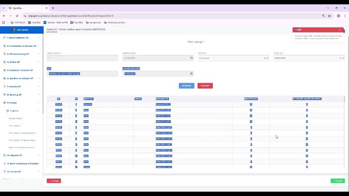The height and width of the screenshot is (196, 349).
Task: Bookmark this page with the star icon
Action: click(x=330, y=15)
